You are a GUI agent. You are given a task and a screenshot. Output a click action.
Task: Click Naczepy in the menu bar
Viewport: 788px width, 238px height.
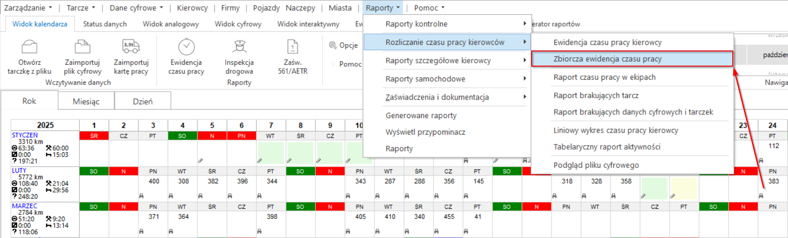pyautogui.click(x=300, y=8)
